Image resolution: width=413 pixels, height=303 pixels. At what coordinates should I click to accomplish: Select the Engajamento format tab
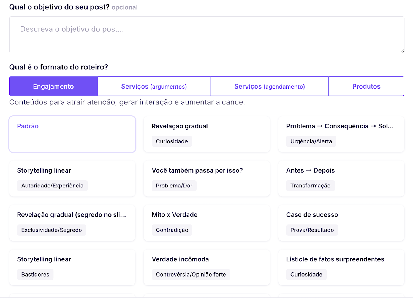[53, 86]
